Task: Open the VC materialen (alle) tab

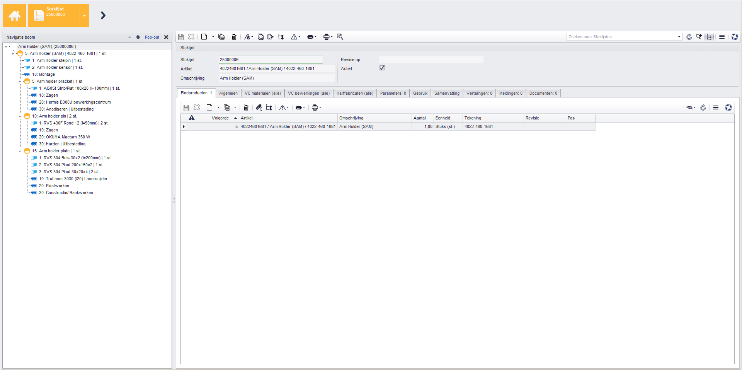Action: [263, 94]
